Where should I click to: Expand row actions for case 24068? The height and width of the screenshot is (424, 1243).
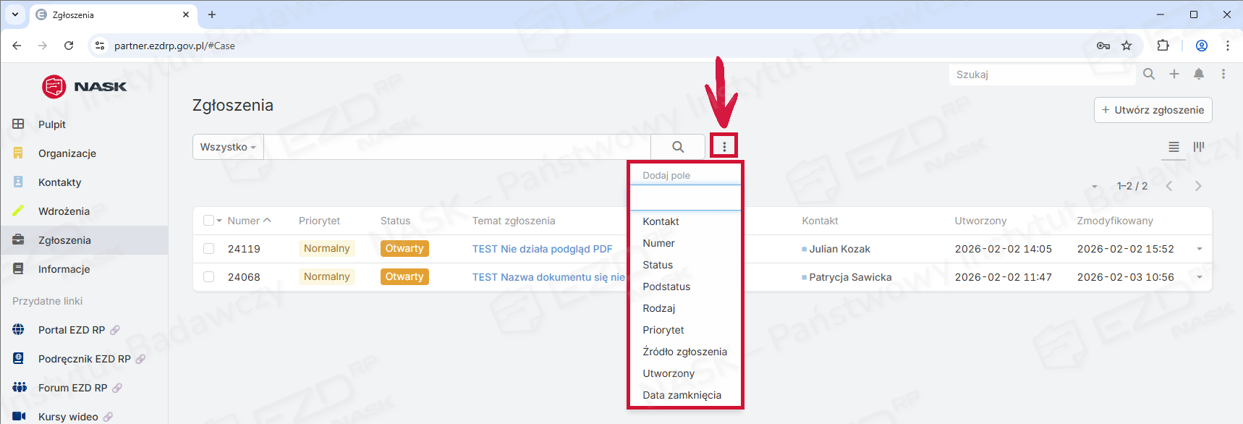point(1200,277)
